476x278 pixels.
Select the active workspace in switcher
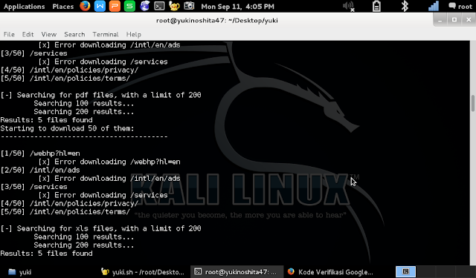pos(405,271)
